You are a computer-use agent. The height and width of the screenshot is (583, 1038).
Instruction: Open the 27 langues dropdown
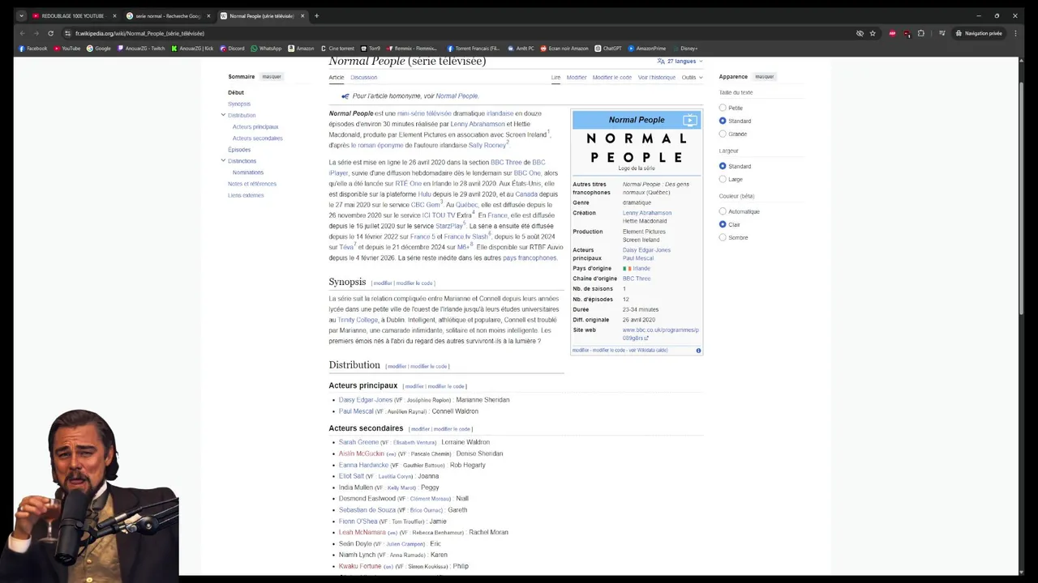point(680,61)
